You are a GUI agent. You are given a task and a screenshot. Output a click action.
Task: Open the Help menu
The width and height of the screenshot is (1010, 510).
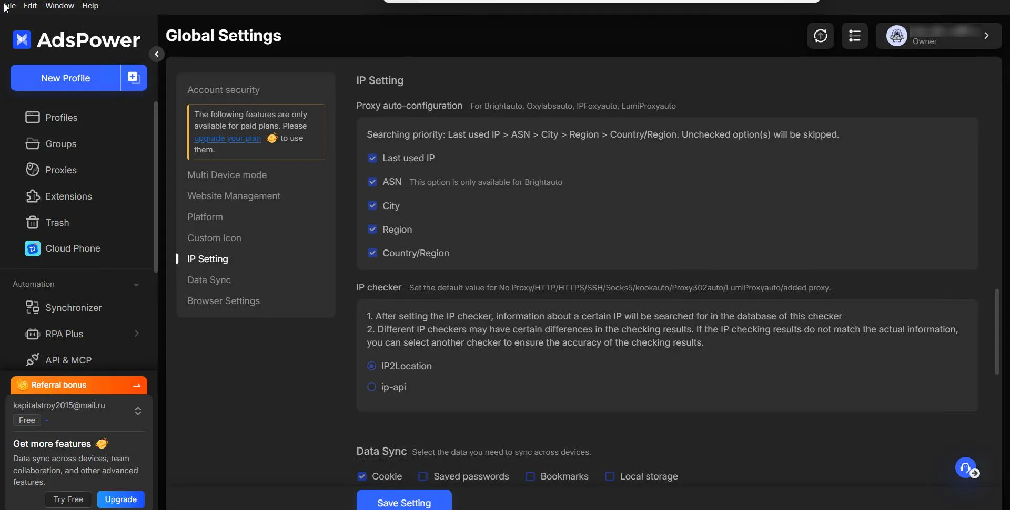(x=90, y=6)
